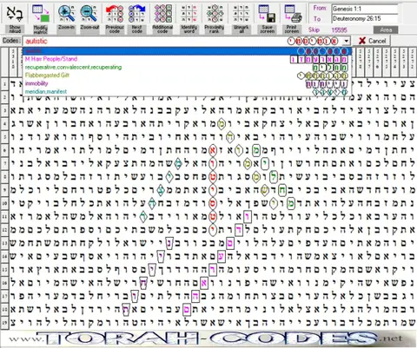Select the highlighted autistic list entry
The image size is (417, 348).
coord(188,51)
